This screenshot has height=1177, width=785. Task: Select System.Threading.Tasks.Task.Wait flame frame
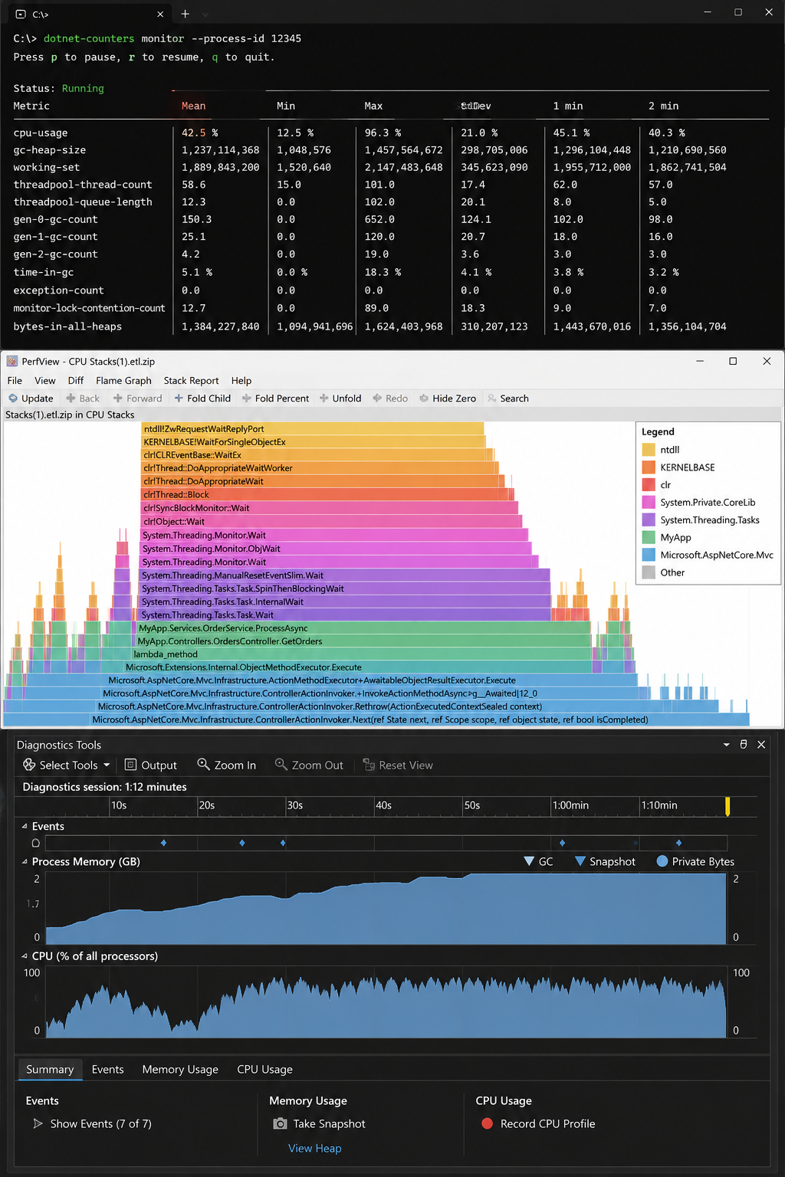[x=346, y=615]
